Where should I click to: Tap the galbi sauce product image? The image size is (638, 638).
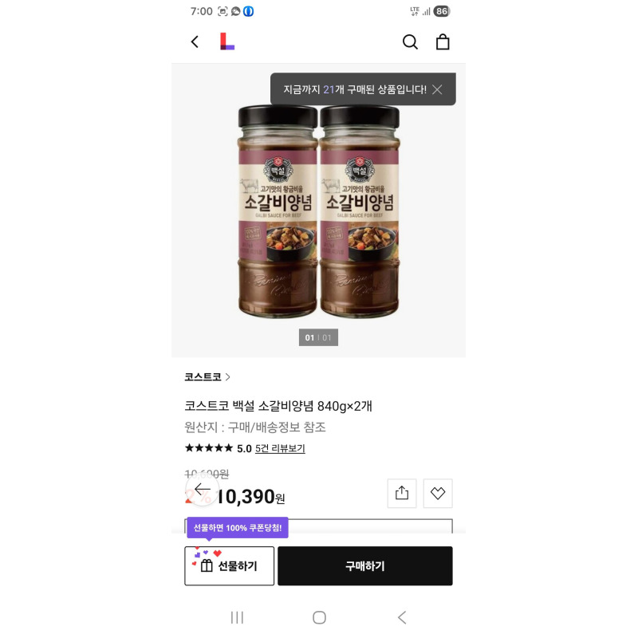[318, 211]
